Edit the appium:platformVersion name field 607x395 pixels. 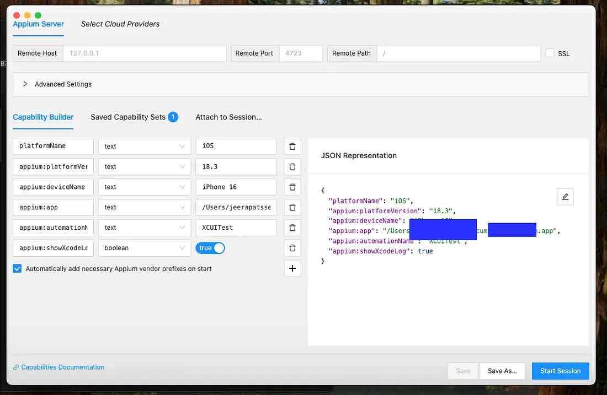click(x=53, y=166)
